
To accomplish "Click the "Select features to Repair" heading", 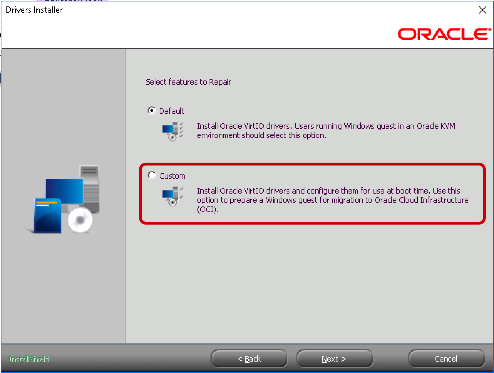I will (x=188, y=82).
